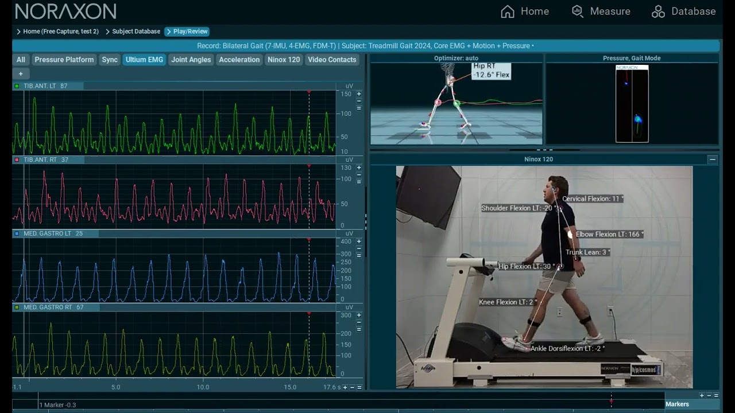Reset MED. GASTRO LT amplitude scale
Viewport: 735px width, 413px height.
[x=359, y=256]
